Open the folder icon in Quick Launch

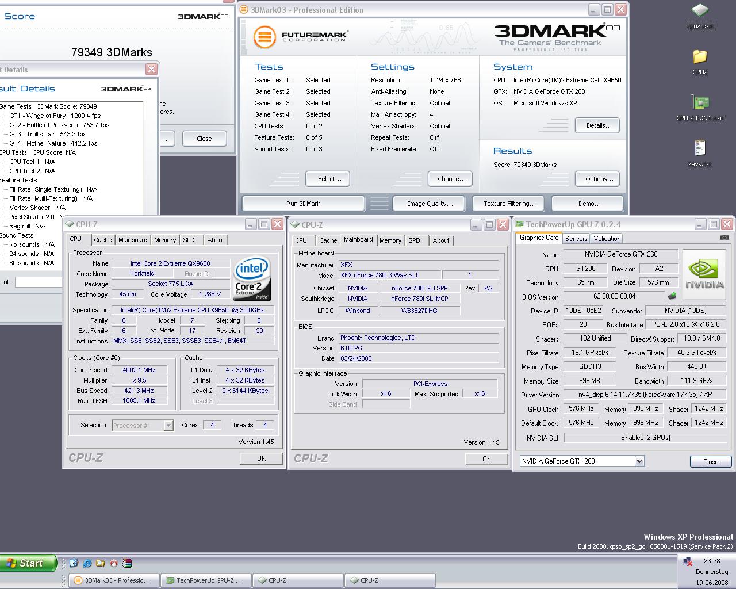tap(101, 563)
